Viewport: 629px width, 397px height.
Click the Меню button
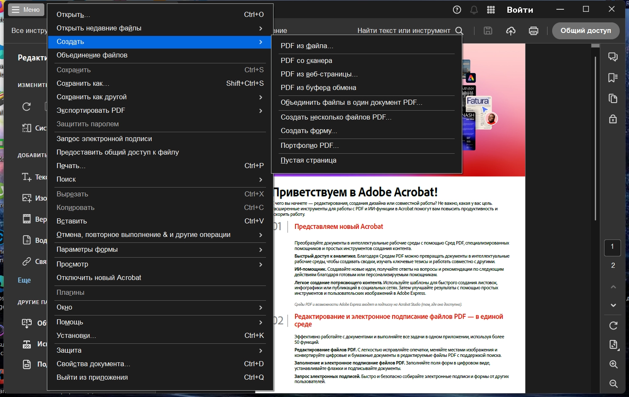click(x=26, y=10)
